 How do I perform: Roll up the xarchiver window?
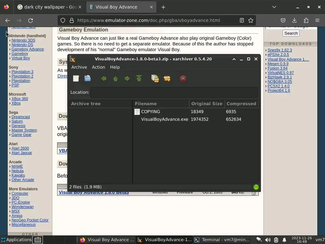click(x=234, y=59)
